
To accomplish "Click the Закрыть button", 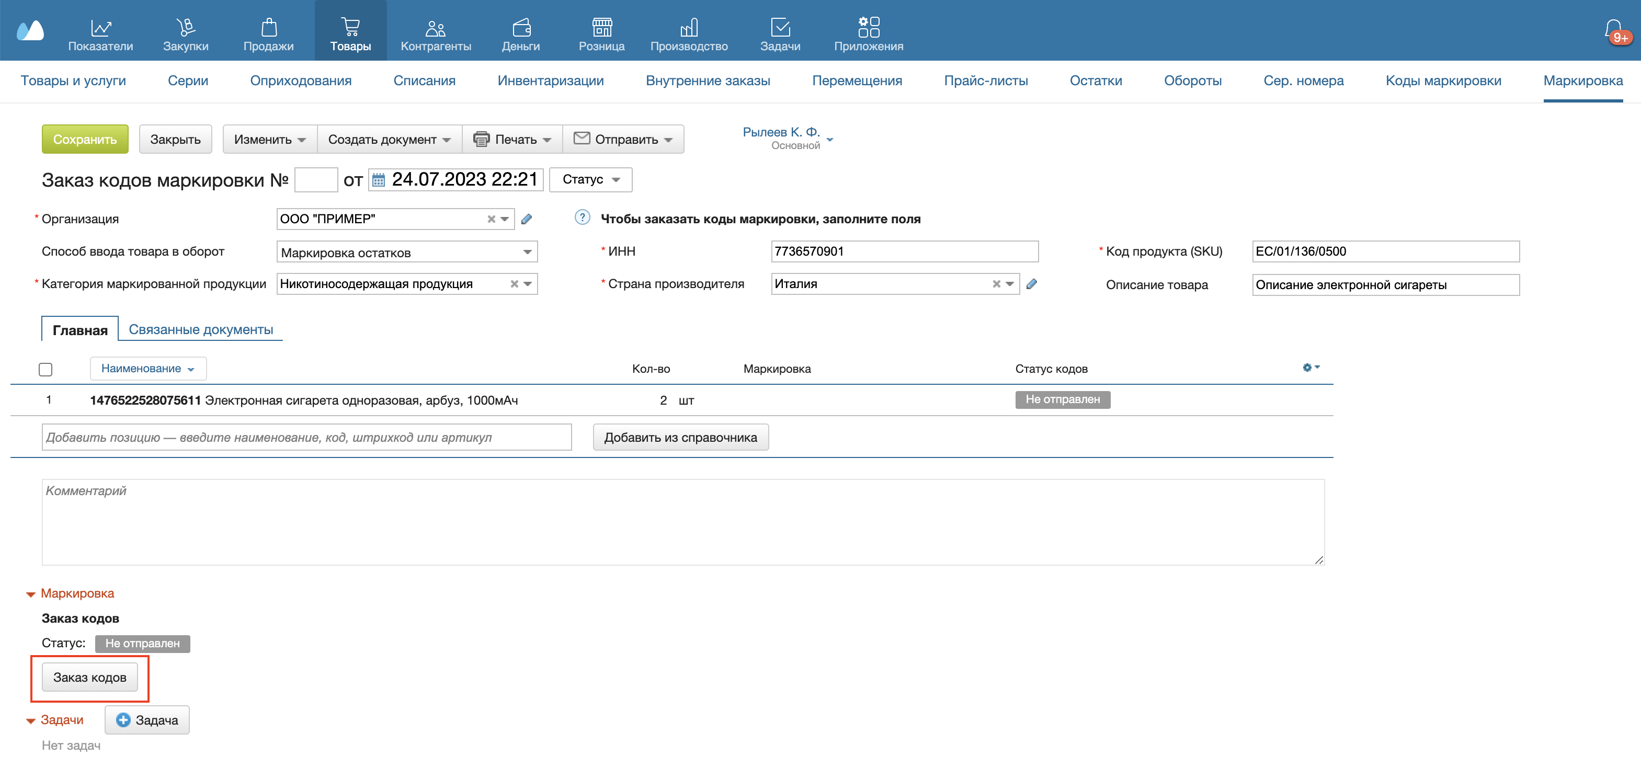I will point(175,140).
